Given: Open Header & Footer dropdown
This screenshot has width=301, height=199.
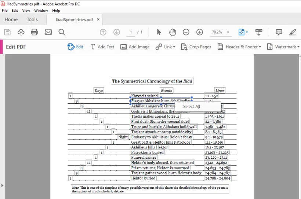Looking at the screenshot, I should pyautogui.click(x=239, y=47).
